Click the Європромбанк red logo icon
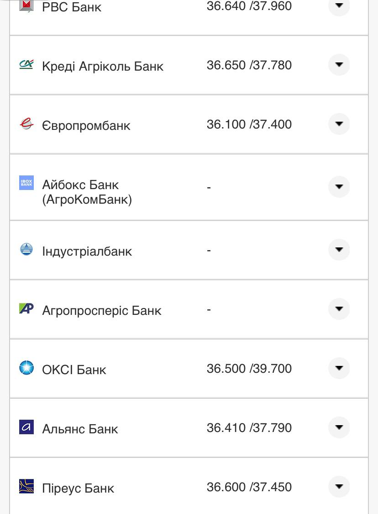This screenshot has width=378, height=514. tap(26, 123)
